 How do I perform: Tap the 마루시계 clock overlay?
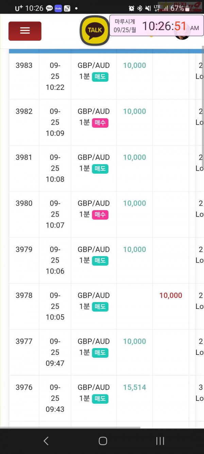pos(156,26)
